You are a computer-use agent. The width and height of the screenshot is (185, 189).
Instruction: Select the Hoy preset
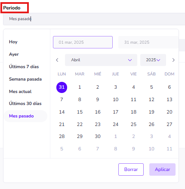point(13,42)
